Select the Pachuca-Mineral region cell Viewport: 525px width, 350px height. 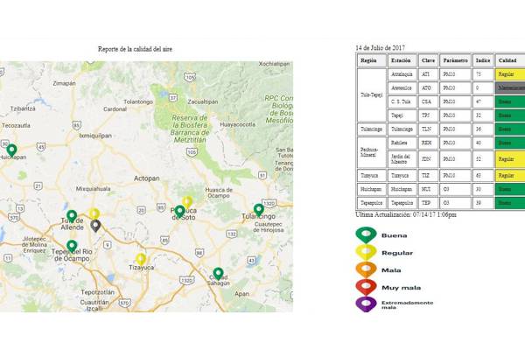(x=372, y=152)
